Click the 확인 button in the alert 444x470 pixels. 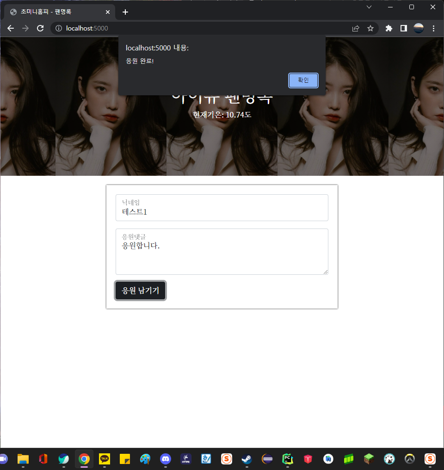(303, 80)
